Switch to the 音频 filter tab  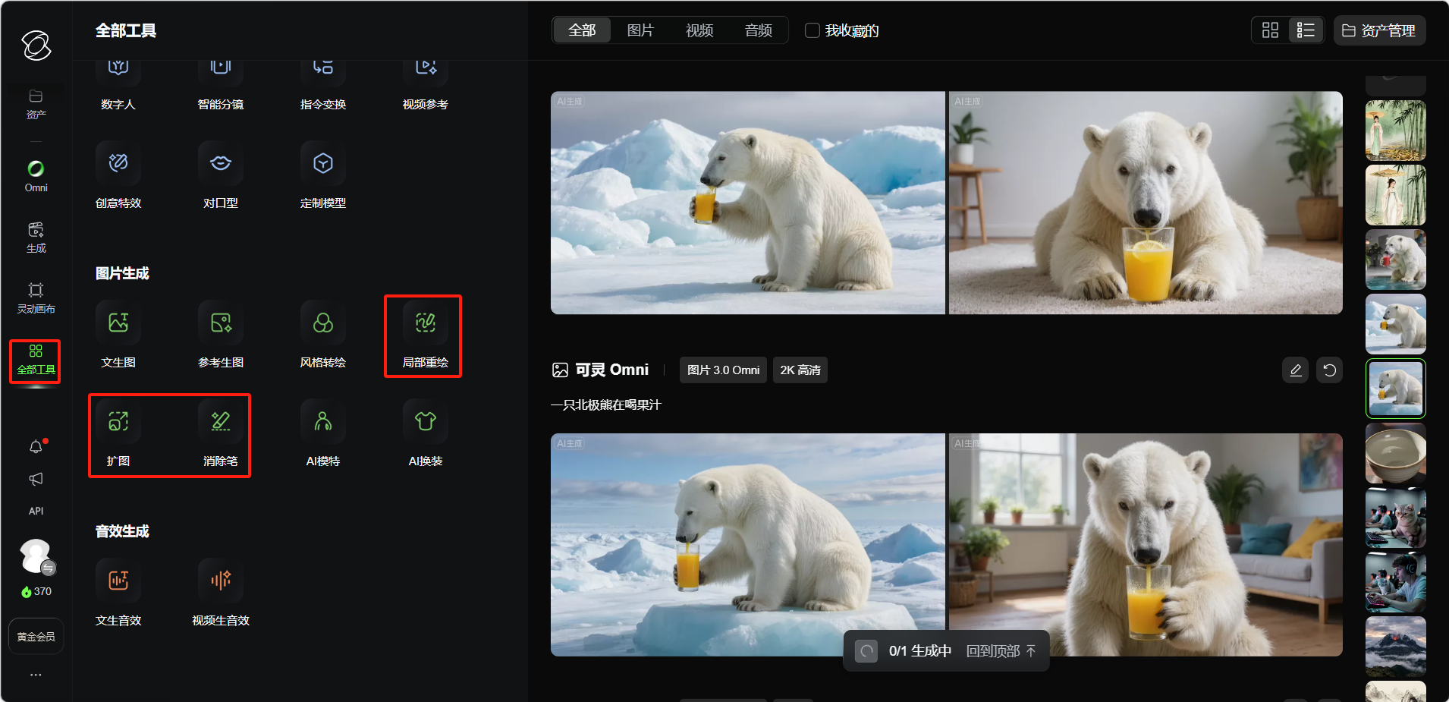758,30
